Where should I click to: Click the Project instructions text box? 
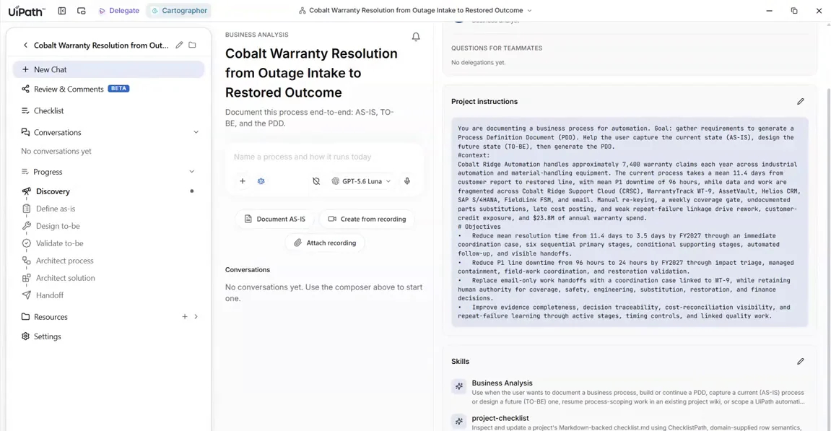[x=630, y=222]
